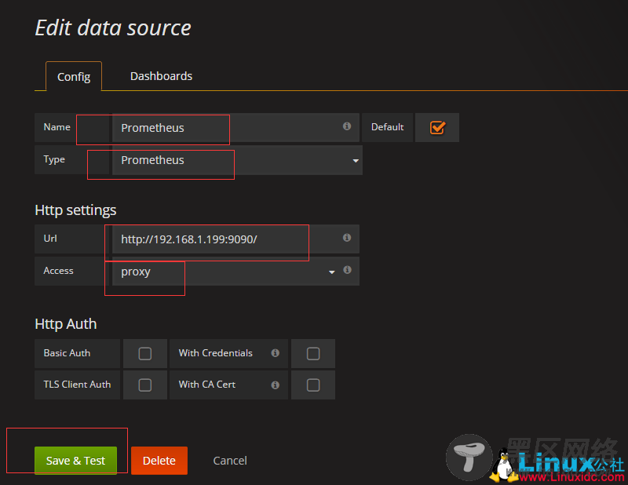Screen dimensions: 628x485
Task: Click the Delete button
Action: click(159, 461)
